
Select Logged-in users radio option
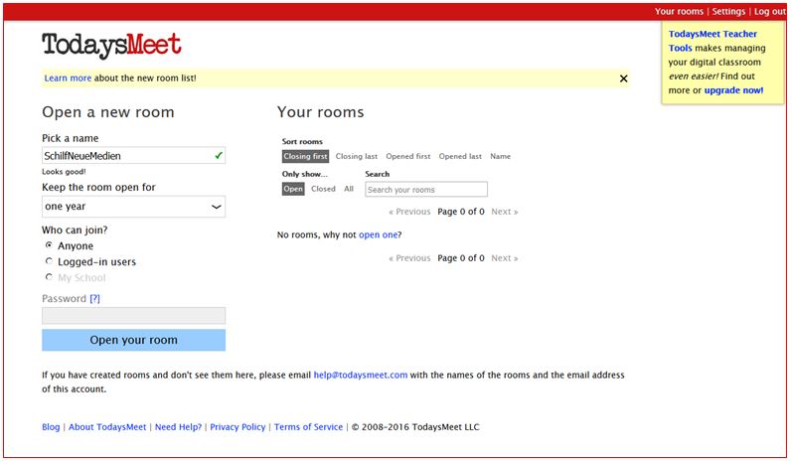pyautogui.click(x=49, y=261)
